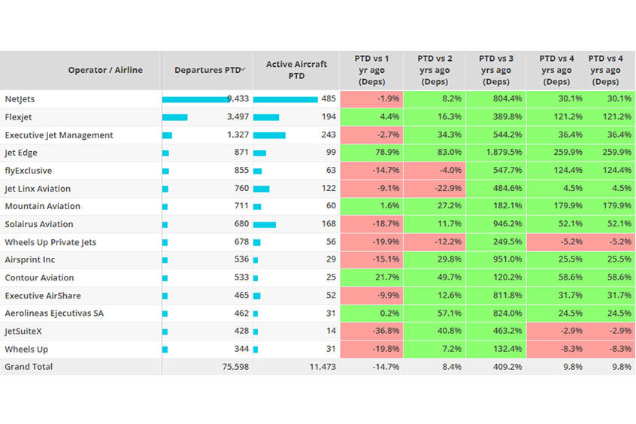Viewport: 636px width, 424px height.
Task: Select the Airsprint Inc operator name
Action: (29, 259)
